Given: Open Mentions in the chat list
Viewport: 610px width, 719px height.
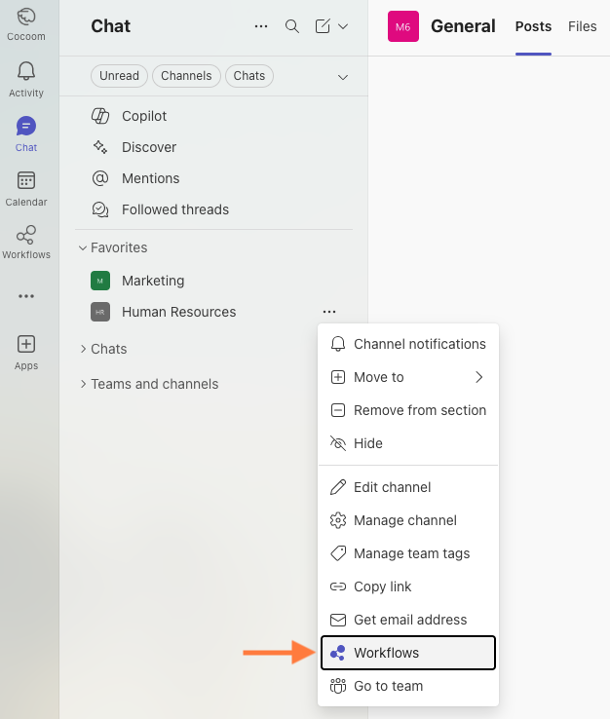Looking at the screenshot, I should pyautogui.click(x=150, y=178).
